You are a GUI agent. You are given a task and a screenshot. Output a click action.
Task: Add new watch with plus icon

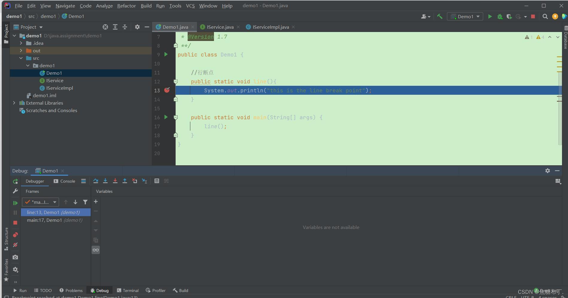tap(96, 202)
